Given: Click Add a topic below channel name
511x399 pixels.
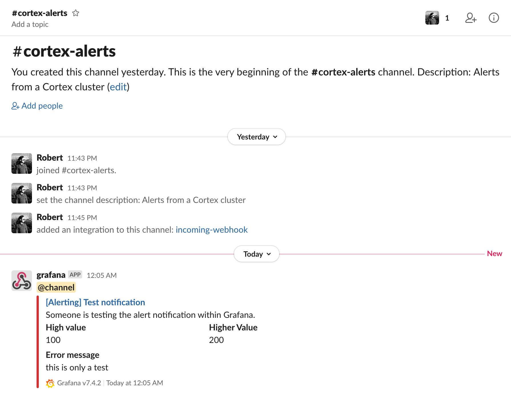Looking at the screenshot, I should coord(30,25).
